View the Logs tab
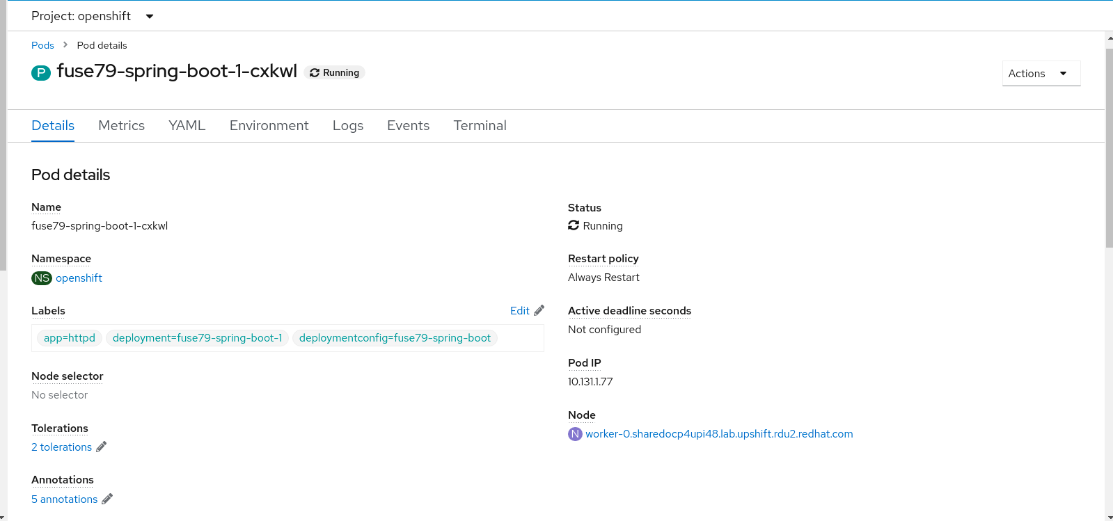 tap(348, 125)
